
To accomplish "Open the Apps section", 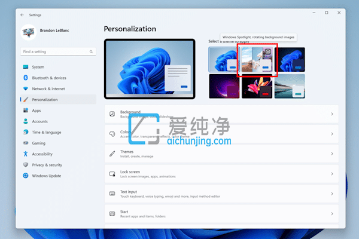I will pos(58,111).
